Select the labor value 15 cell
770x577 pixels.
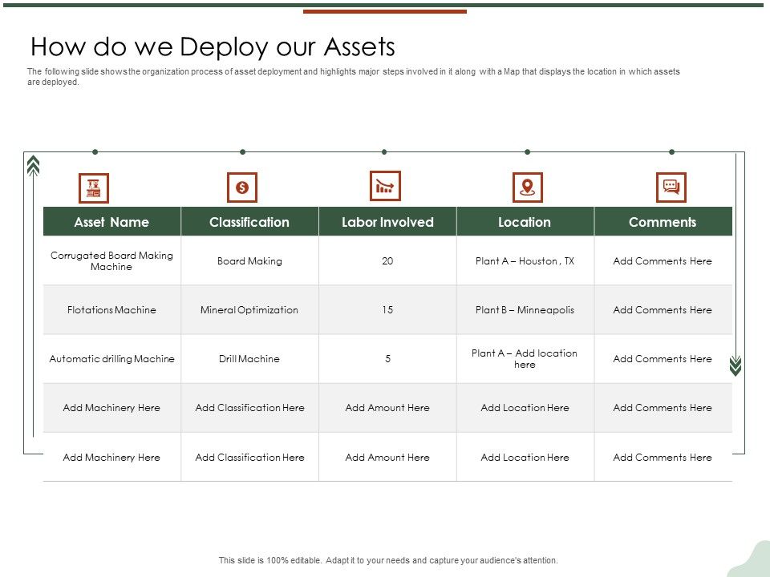(x=387, y=309)
